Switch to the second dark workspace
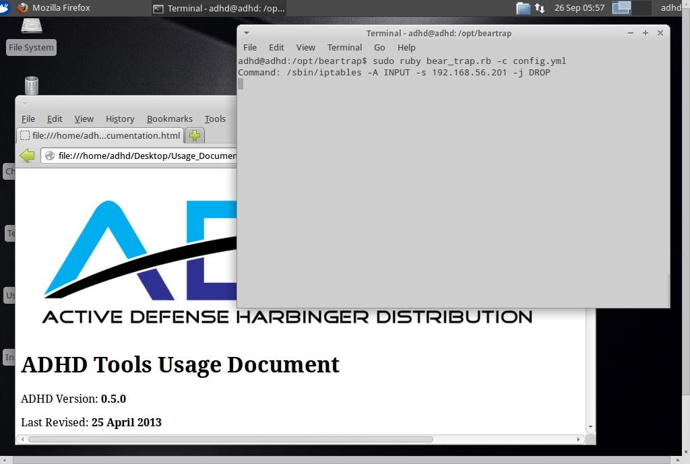Screen dimensions: 690x464 641,7
